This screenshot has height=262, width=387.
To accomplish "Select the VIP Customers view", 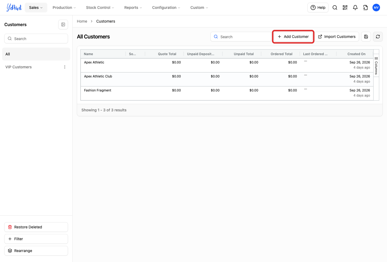I will tap(19, 67).
